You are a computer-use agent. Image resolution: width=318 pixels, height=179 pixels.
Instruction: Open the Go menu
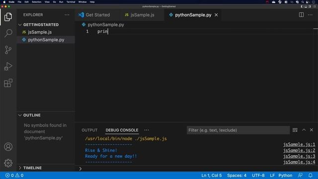54,2
